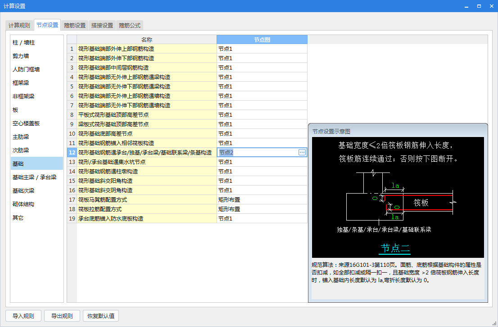Image resolution: width=498 pixels, height=327 pixels.
Task: Switch to 节点设置 tab
Action: pyautogui.click(x=47, y=25)
